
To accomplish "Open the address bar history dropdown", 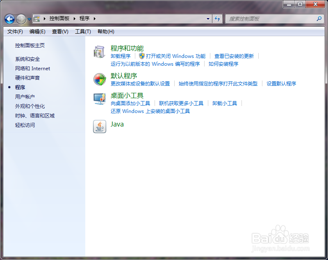I will click(x=208, y=18).
